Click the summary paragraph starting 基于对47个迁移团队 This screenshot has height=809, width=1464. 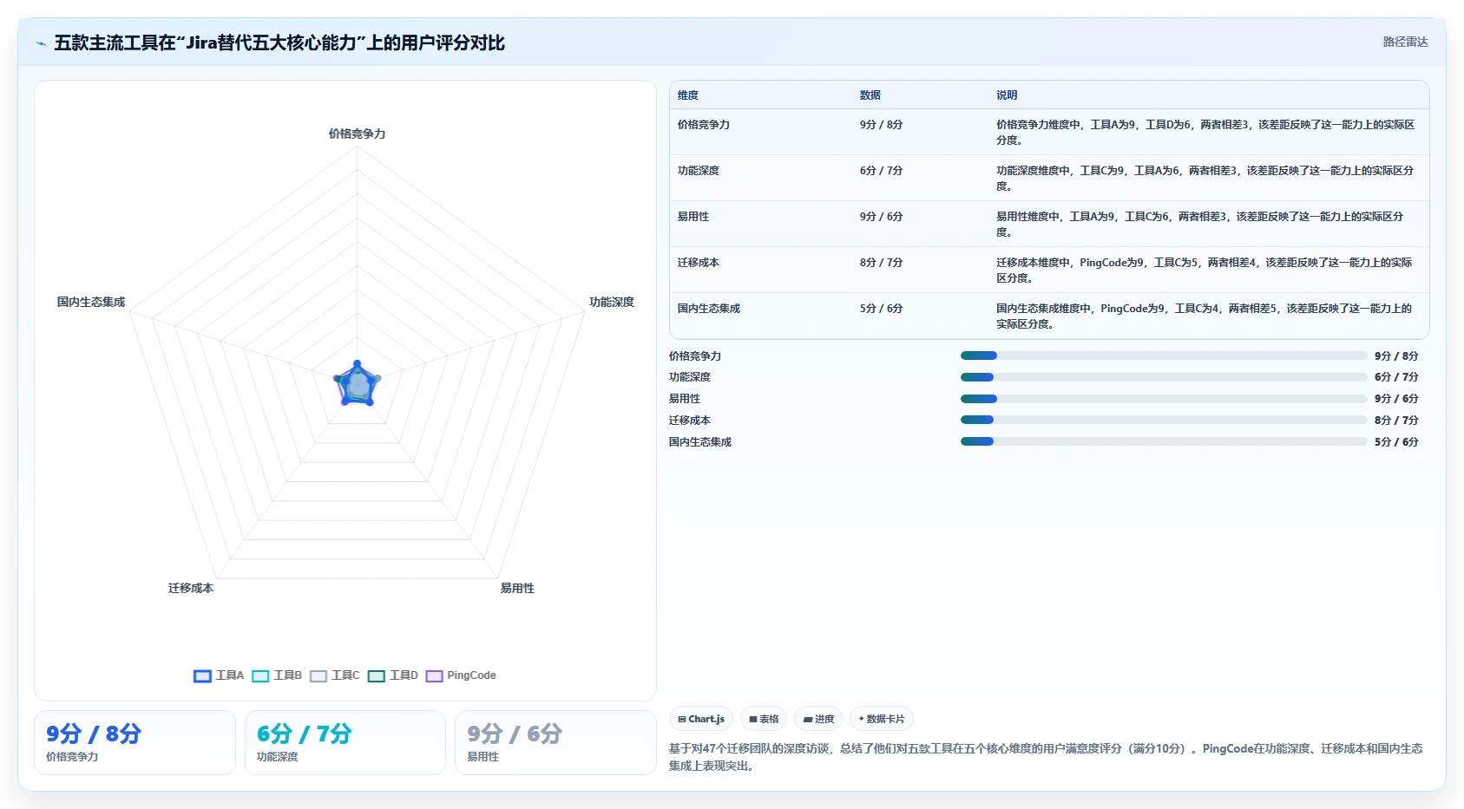click(1046, 757)
